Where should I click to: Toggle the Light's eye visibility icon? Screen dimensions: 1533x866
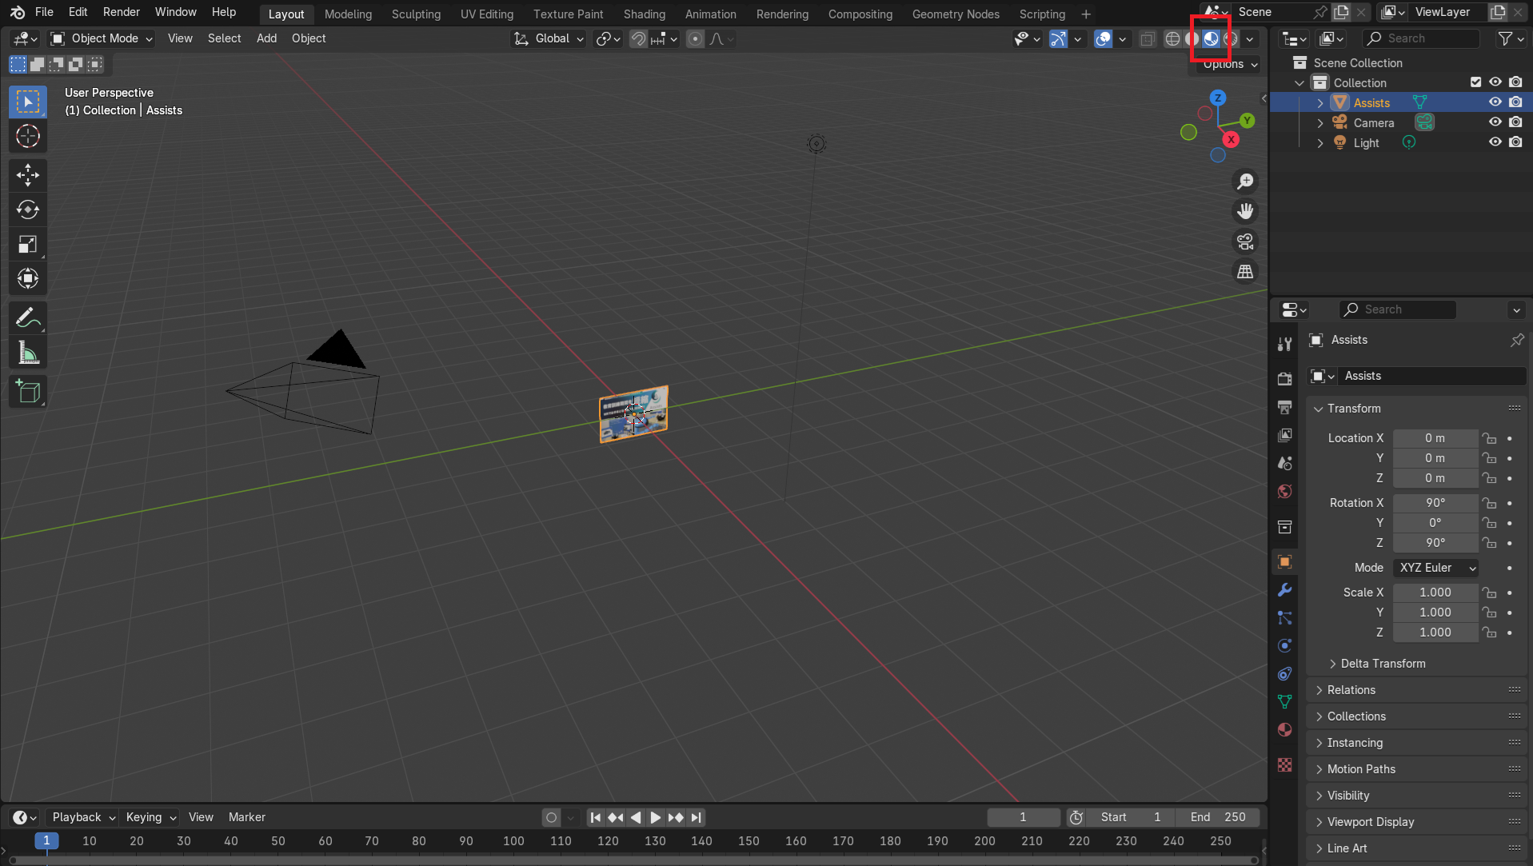[1495, 142]
